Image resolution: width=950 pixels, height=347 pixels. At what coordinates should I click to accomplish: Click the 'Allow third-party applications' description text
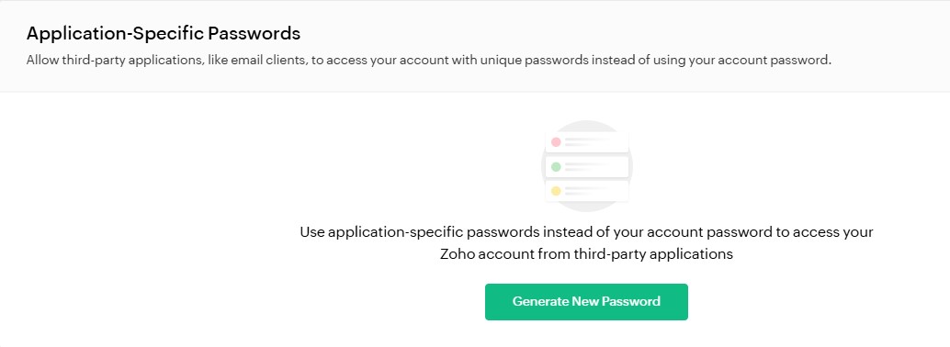pyautogui.click(x=428, y=61)
